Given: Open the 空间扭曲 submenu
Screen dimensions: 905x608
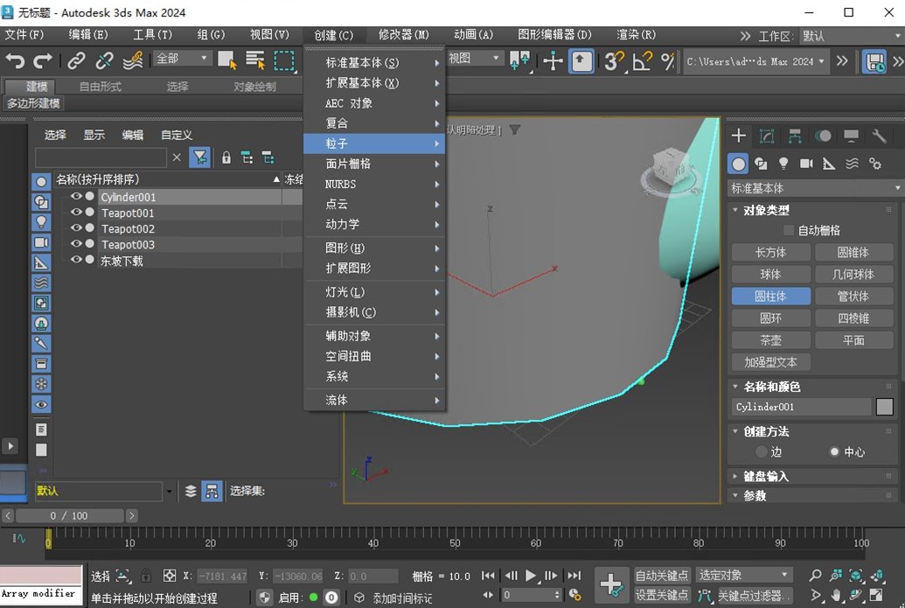Looking at the screenshot, I should tap(374, 356).
